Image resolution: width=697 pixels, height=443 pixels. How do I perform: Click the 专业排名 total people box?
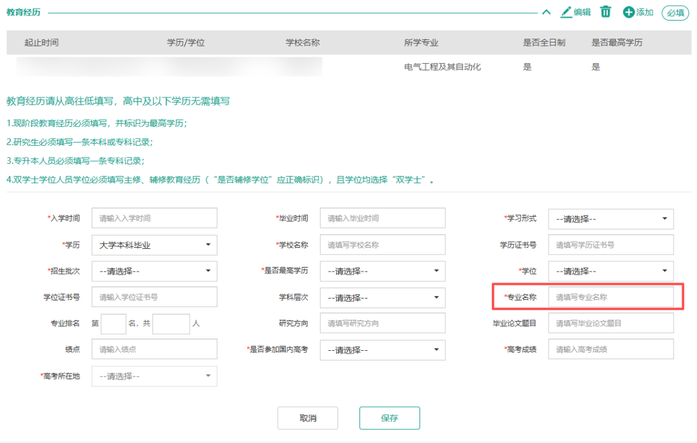(x=171, y=324)
